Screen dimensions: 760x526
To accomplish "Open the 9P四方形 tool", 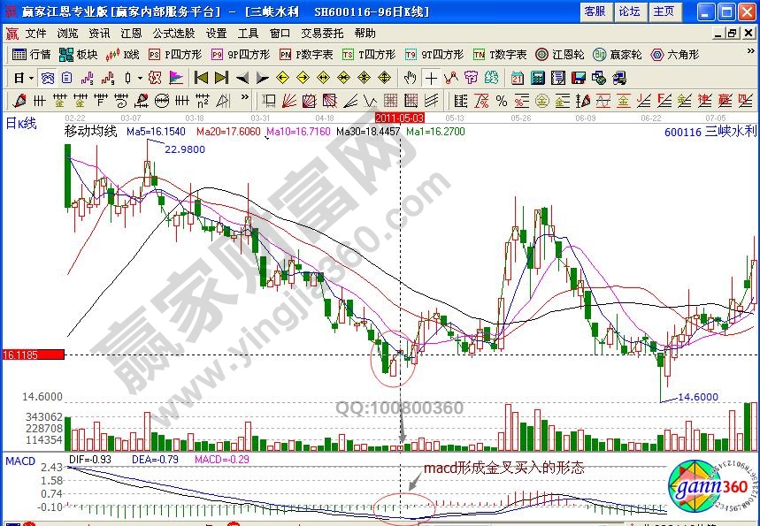I will [x=241, y=55].
